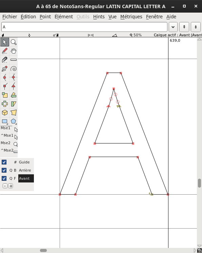Activate the spiro spiral tool
Image resolution: width=202 pixels, height=253 pixels.
pyautogui.click(x=13, y=69)
